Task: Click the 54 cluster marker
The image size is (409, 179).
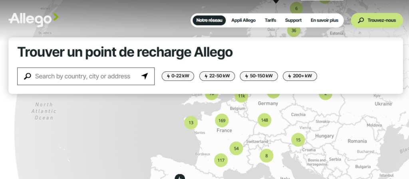Action: click(236, 148)
